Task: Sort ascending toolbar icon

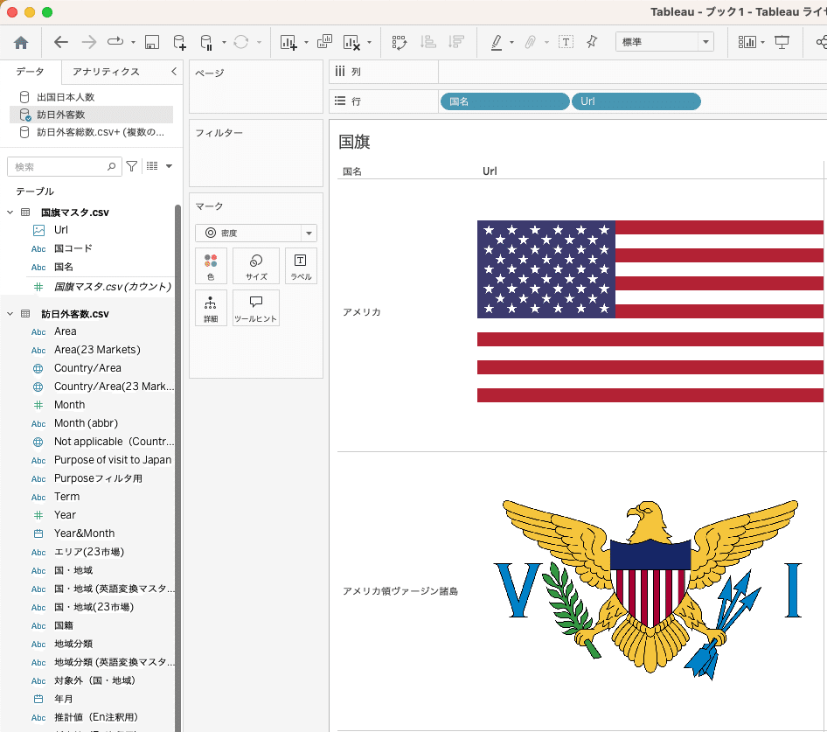Action: [x=427, y=42]
